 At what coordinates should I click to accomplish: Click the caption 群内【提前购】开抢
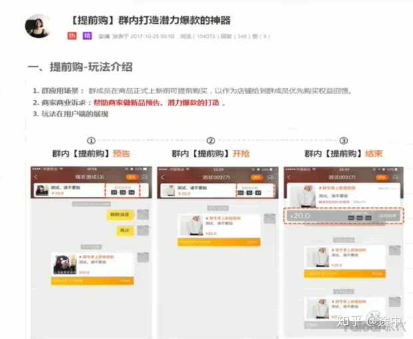click(210, 153)
